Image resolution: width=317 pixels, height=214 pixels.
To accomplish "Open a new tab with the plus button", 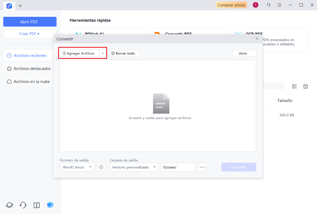I will [x=20, y=5].
